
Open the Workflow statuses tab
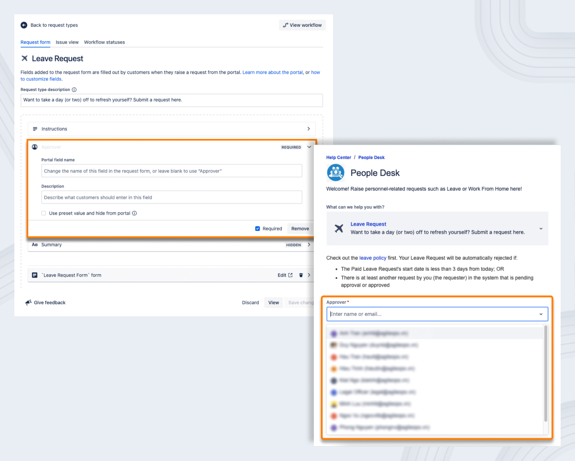click(104, 42)
